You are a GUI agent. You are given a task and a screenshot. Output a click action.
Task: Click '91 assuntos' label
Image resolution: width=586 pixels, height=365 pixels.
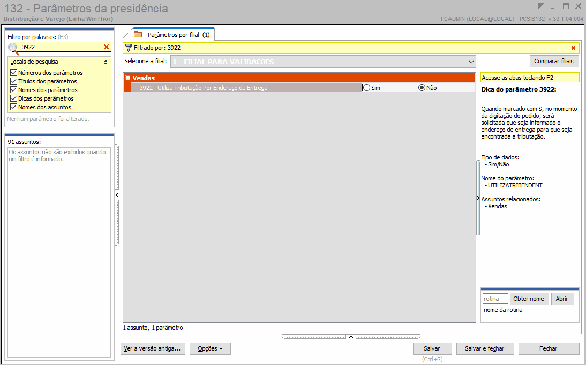24,142
